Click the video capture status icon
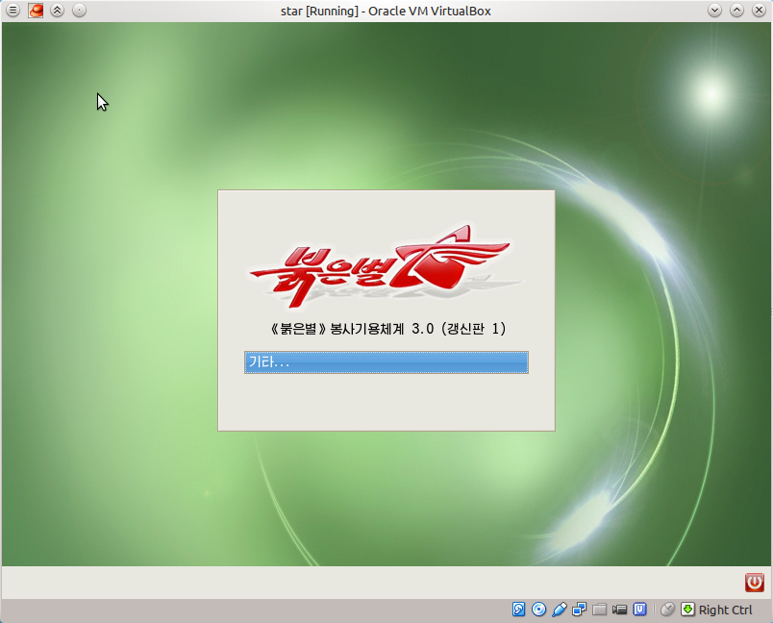 click(620, 611)
